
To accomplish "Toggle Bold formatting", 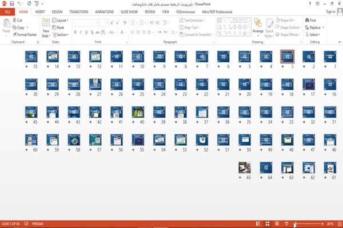I will 75,33.
